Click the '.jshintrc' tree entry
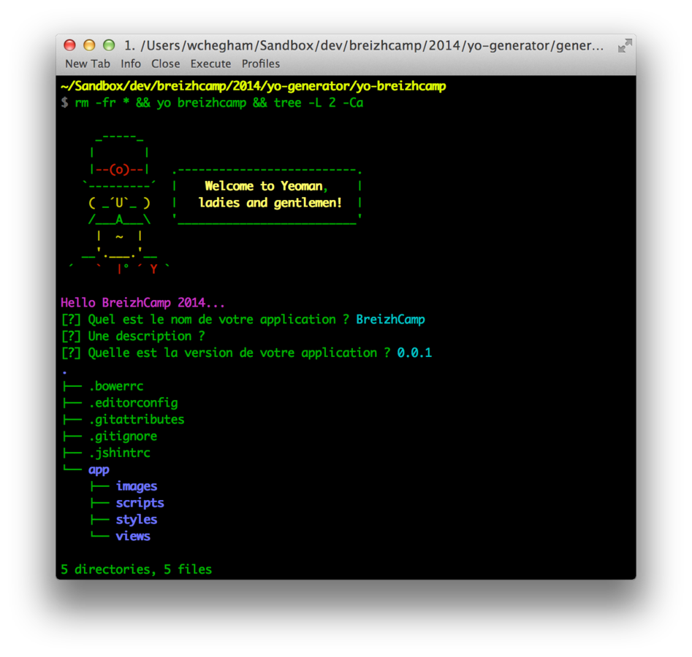The width and height of the screenshot is (692, 657). (120, 453)
